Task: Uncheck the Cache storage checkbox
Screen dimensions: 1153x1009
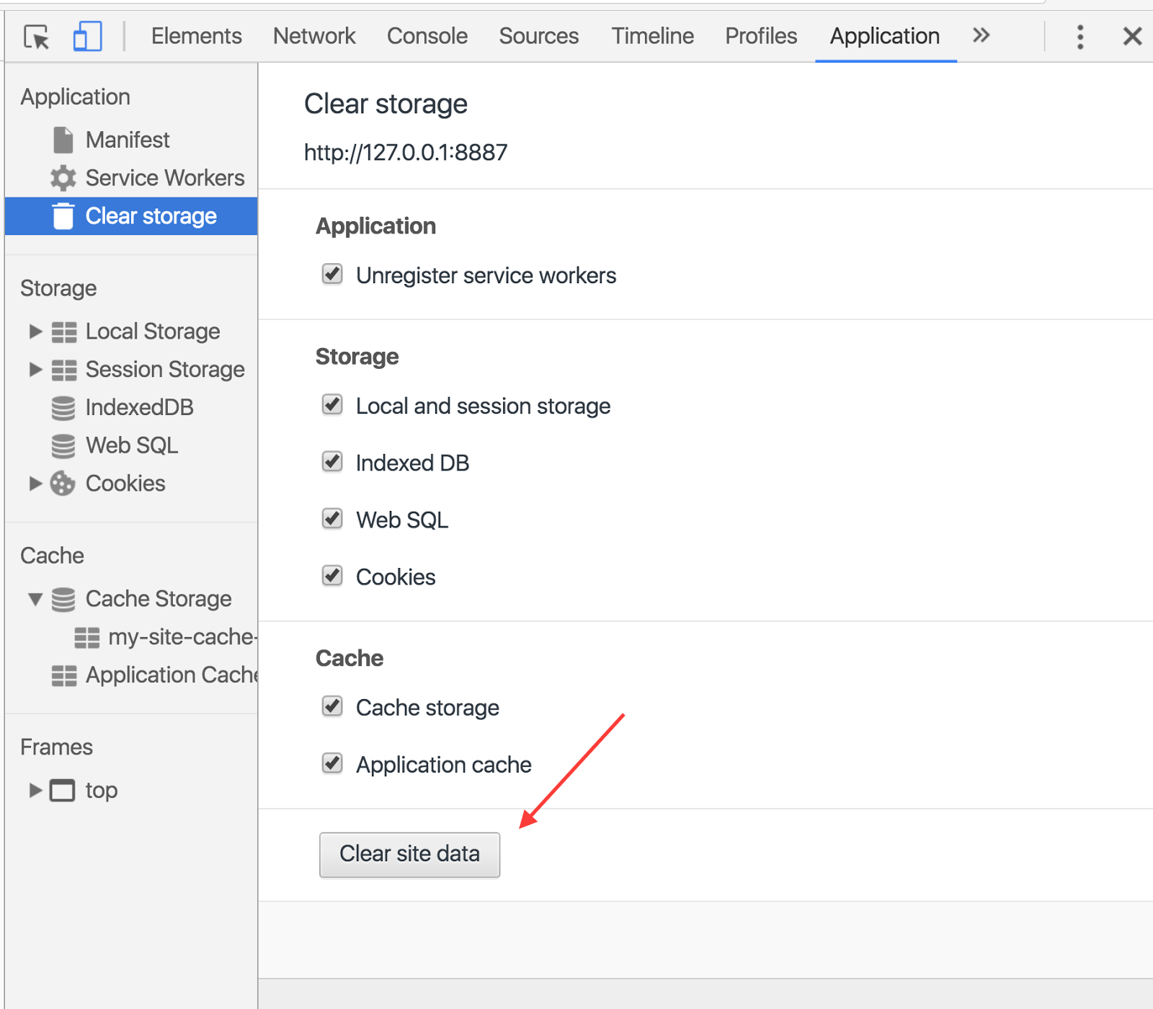Action: coord(332,706)
